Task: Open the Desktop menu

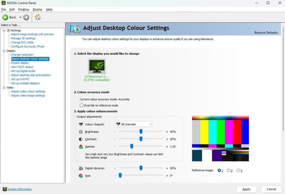Action: coord(24,9)
